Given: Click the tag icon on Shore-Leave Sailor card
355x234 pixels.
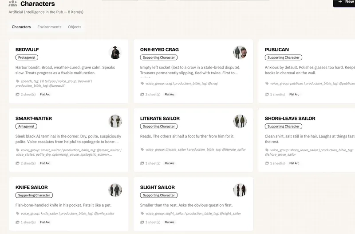Looking at the screenshot, I should coord(267,150).
